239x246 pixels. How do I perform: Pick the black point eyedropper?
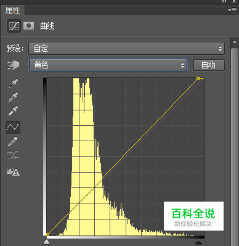pos(13,83)
